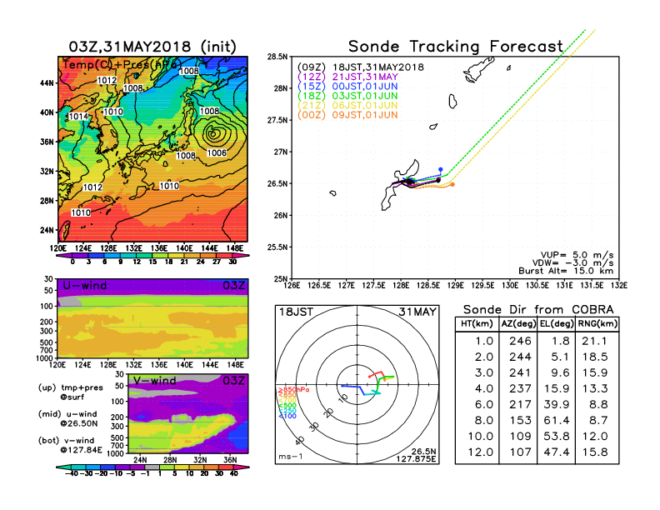Click the '@127.84E' v-wind longitude label
Viewport: 660px width, 510px height.
(x=81, y=450)
